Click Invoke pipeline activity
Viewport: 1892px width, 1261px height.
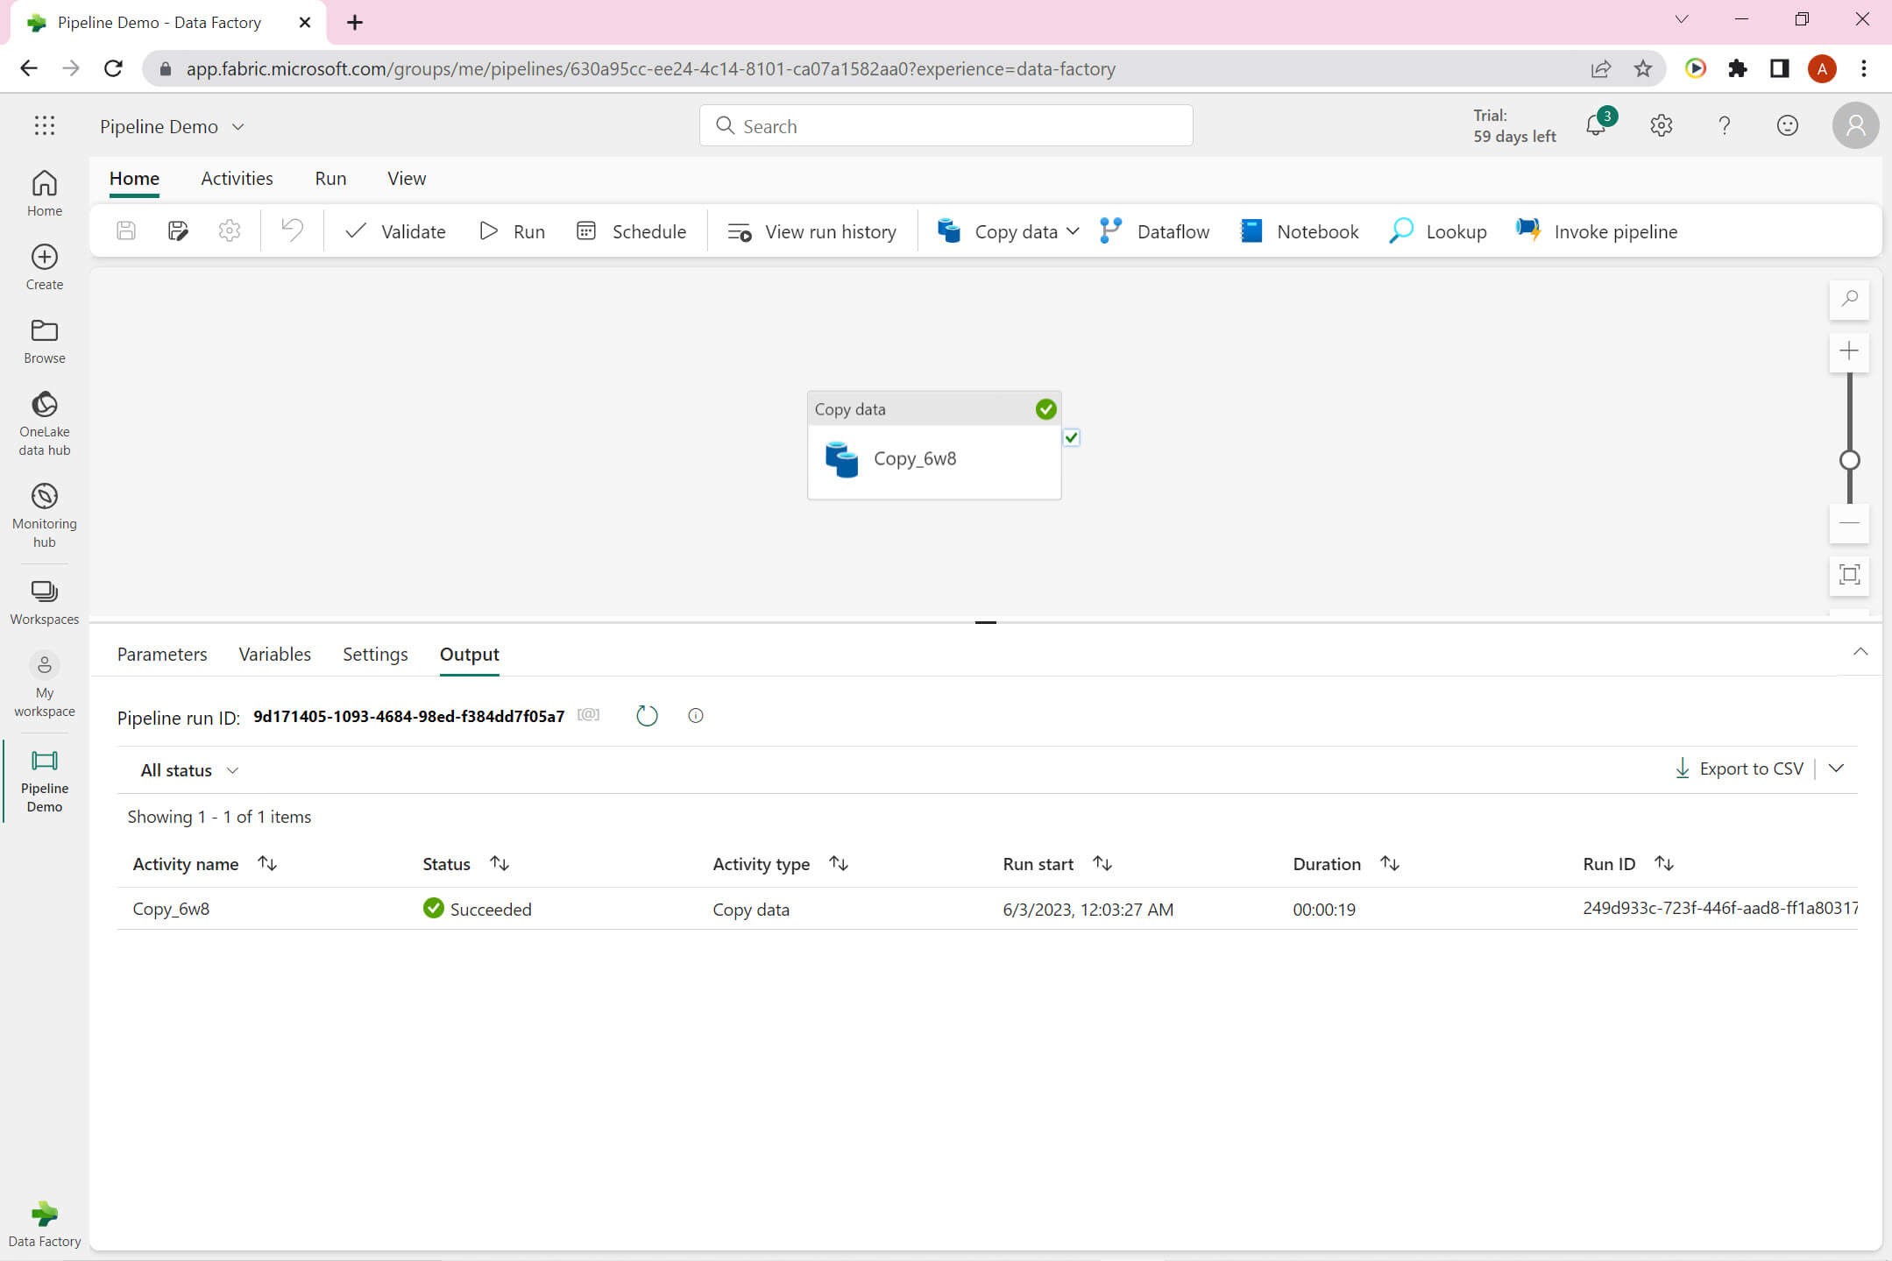point(1596,231)
